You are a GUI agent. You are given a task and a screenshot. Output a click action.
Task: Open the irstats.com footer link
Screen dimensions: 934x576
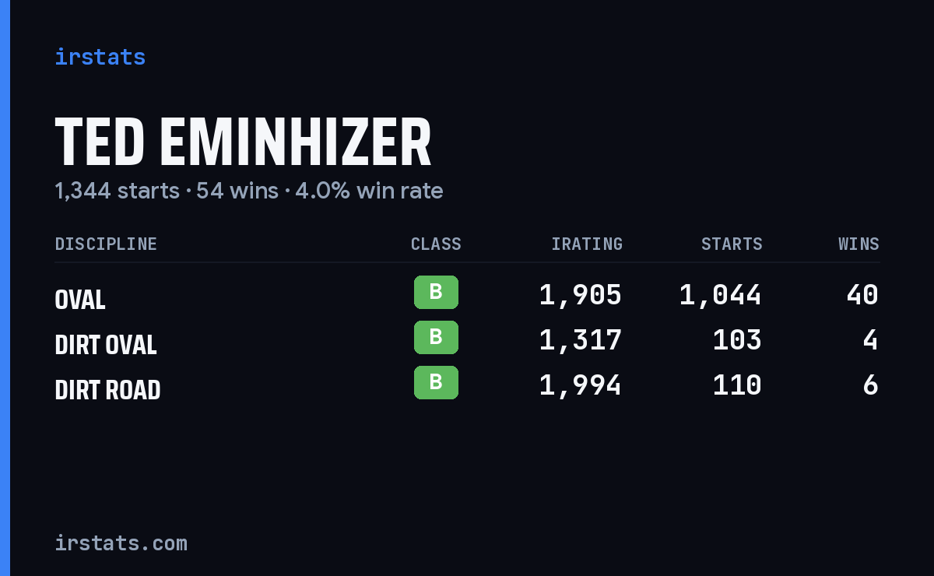click(x=121, y=543)
